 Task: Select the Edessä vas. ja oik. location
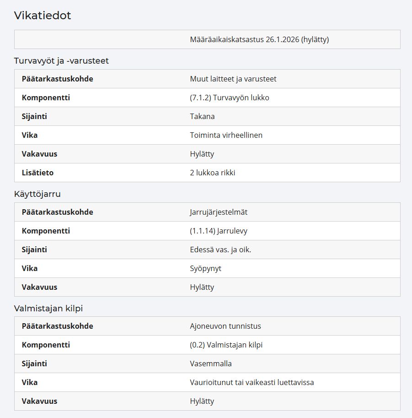tap(220, 250)
